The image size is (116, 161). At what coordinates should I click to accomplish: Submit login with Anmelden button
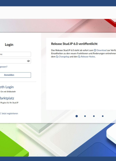point(15,75)
